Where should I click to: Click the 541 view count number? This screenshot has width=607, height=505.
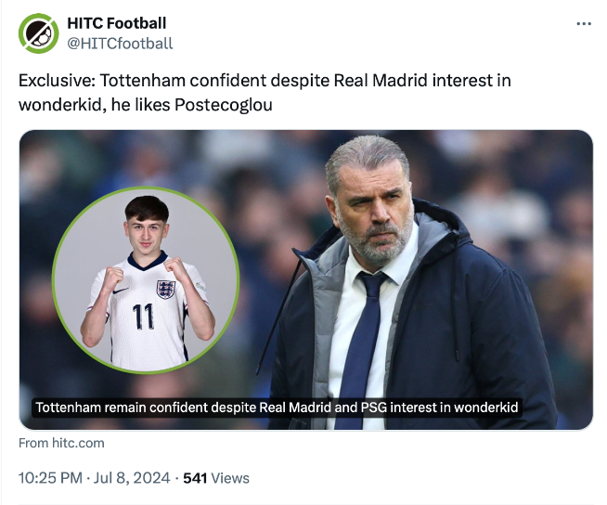point(195,478)
